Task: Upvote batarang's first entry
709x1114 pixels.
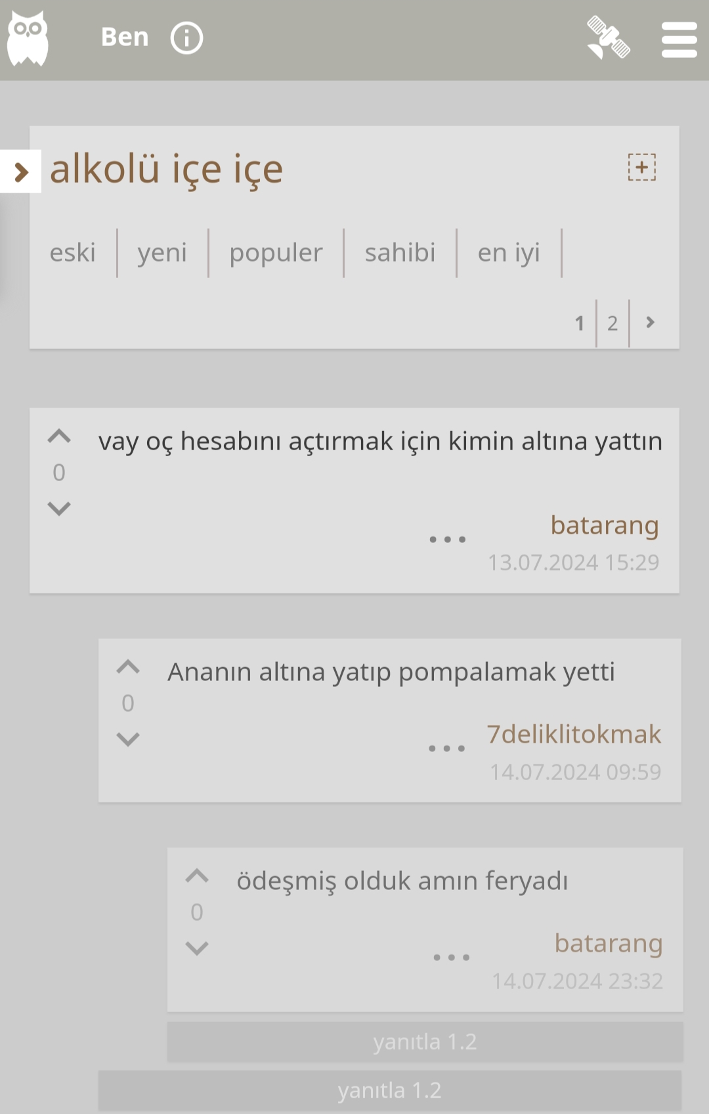Action: 59,436
